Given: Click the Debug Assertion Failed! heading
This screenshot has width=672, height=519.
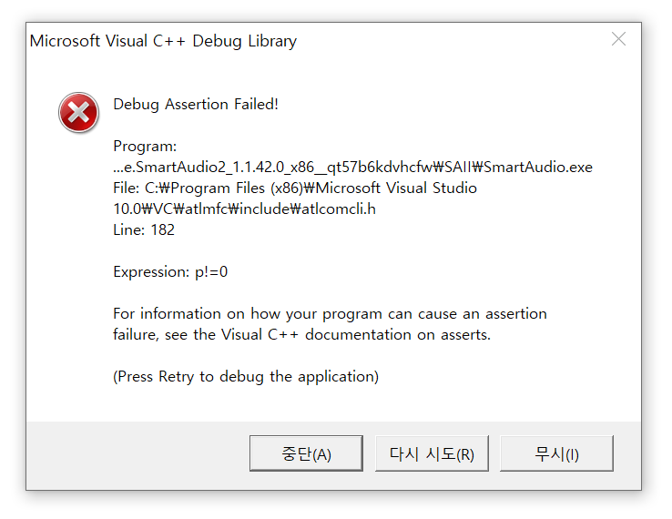Looking at the screenshot, I should tap(196, 104).
